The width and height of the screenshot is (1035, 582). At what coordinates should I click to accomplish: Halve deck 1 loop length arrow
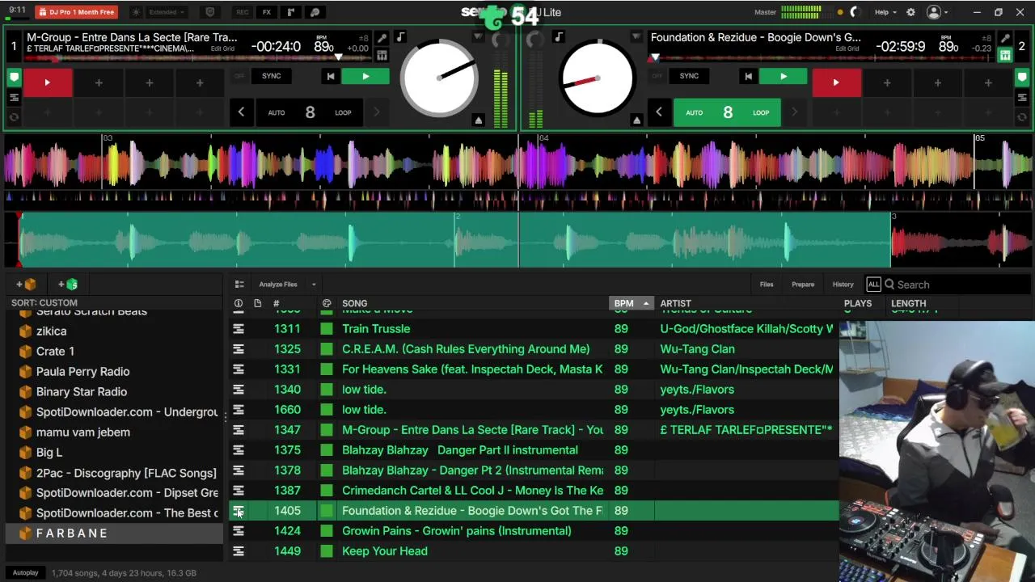pyautogui.click(x=241, y=112)
